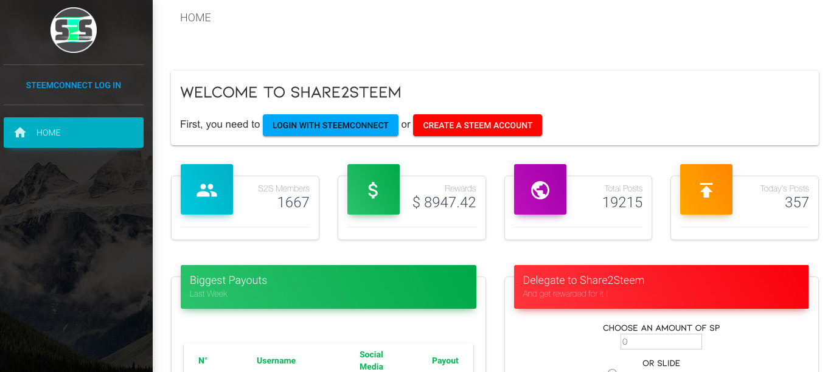Click the green dollar Rewards icon
Screen dimensions: 828x372
pyautogui.click(x=374, y=190)
